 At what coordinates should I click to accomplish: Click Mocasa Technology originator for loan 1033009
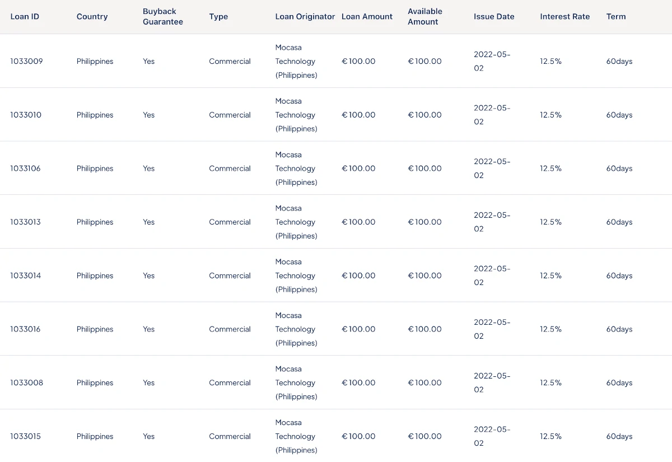(x=296, y=61)
